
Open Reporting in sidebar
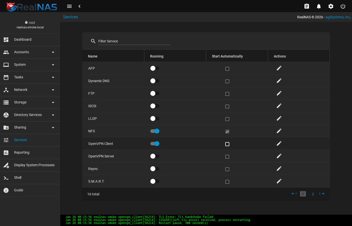(30, 153)
